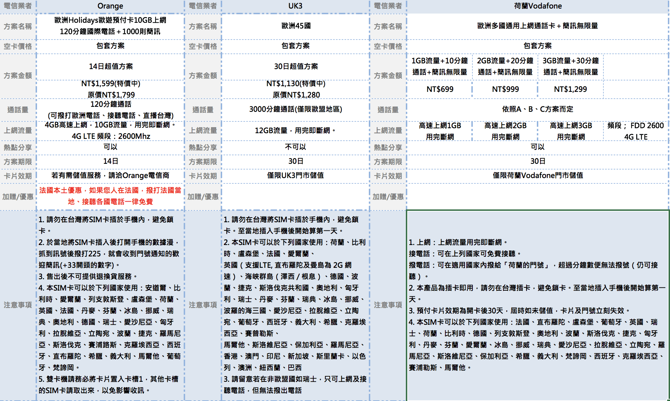Select the UK3 carrier header cell

[295, 6]
